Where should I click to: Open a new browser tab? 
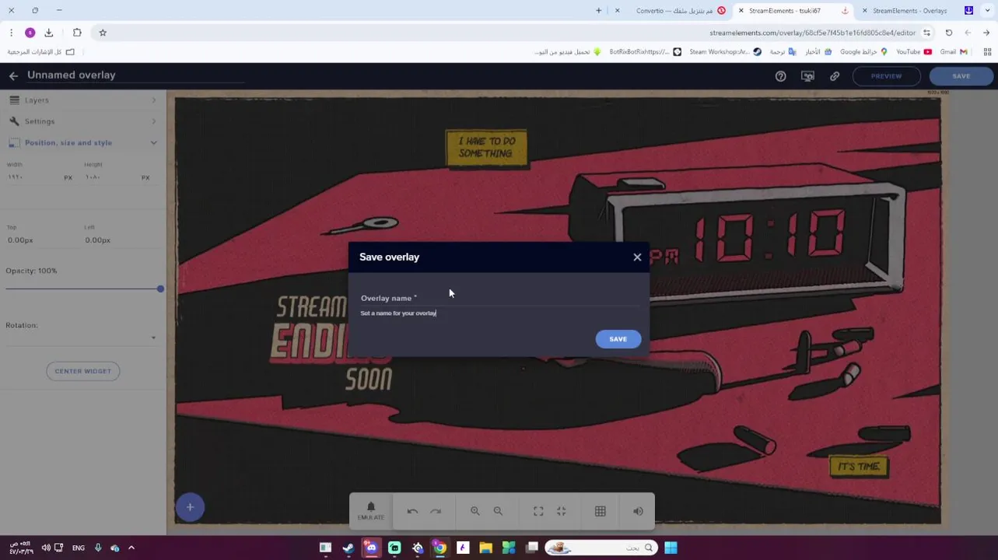point(598,11)
